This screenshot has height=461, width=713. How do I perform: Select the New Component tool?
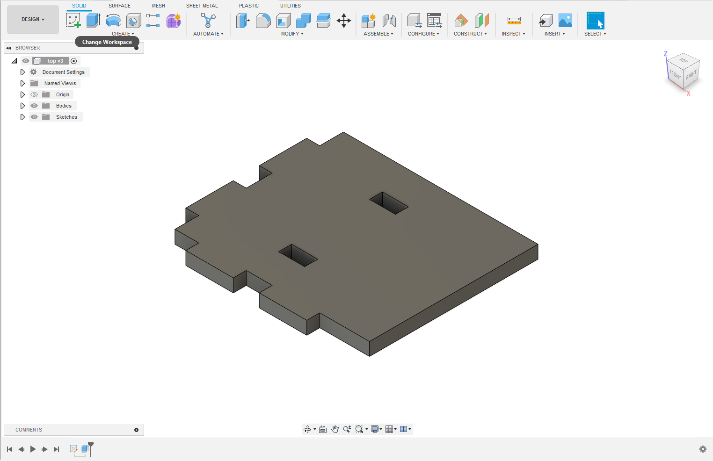369,21
